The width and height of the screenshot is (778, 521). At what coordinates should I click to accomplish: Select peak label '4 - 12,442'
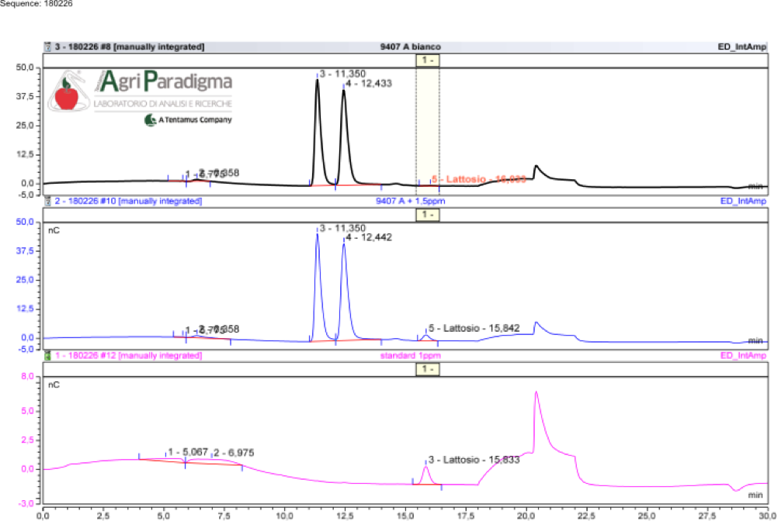tap(369, 238)
